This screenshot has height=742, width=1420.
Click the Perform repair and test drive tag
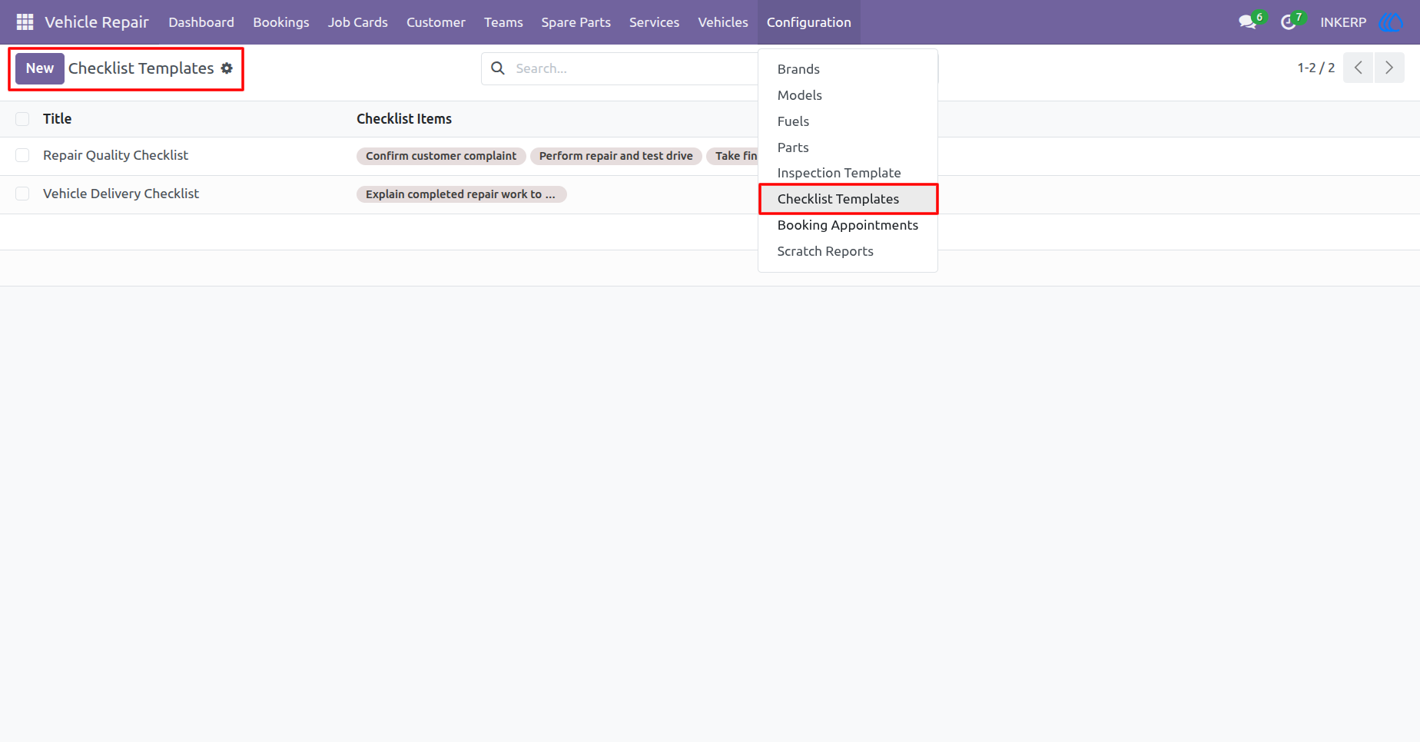[x=616, y=156]
